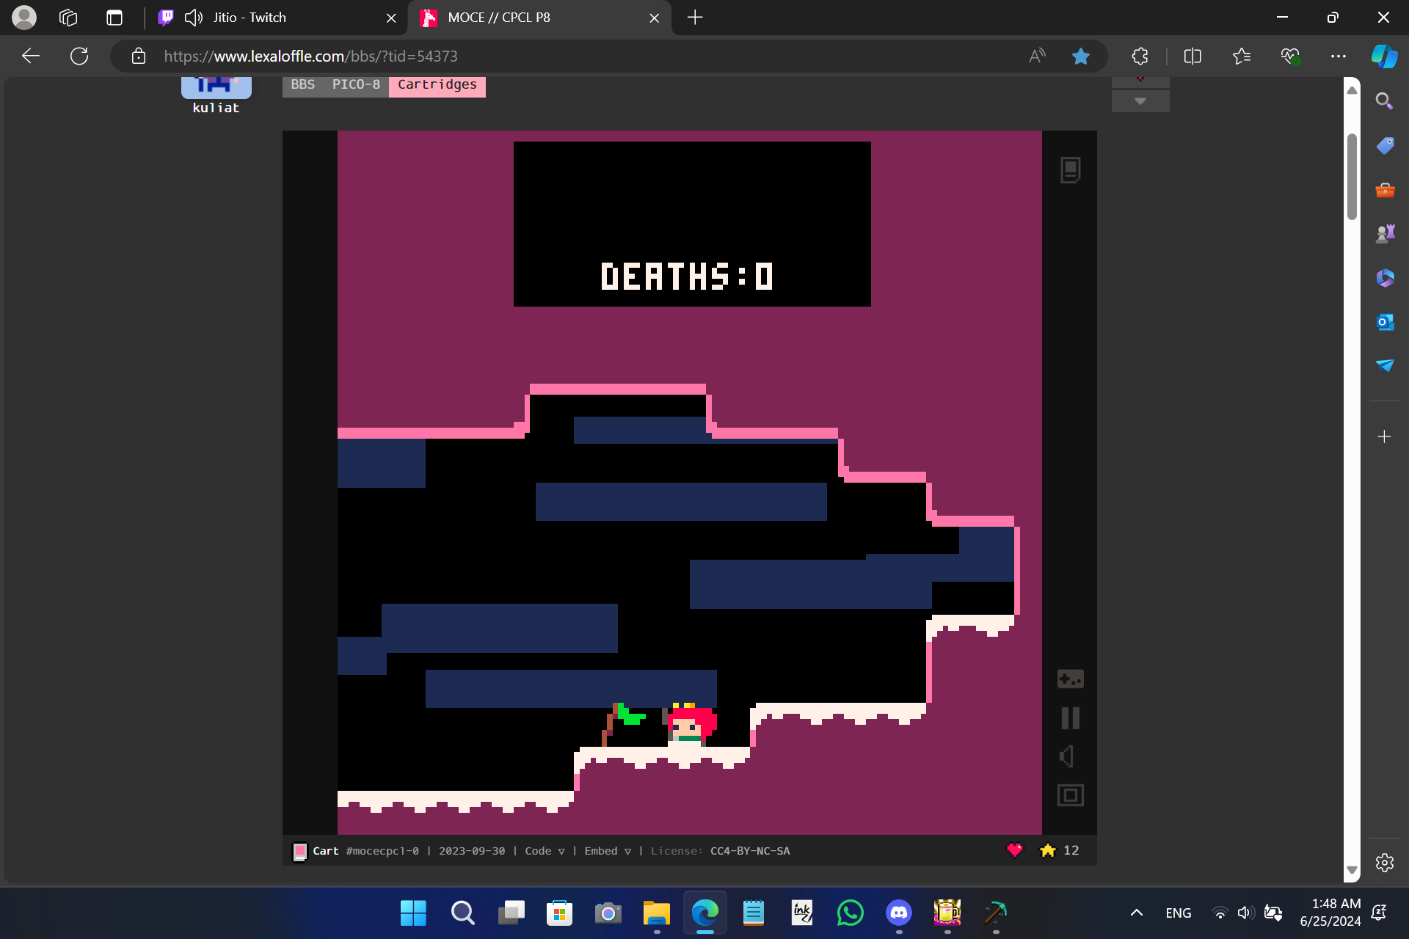Viewport: 1409px width, 939px height.
Task: Open the PICO-8 cartridge info icon
Action: (1070, 170)
